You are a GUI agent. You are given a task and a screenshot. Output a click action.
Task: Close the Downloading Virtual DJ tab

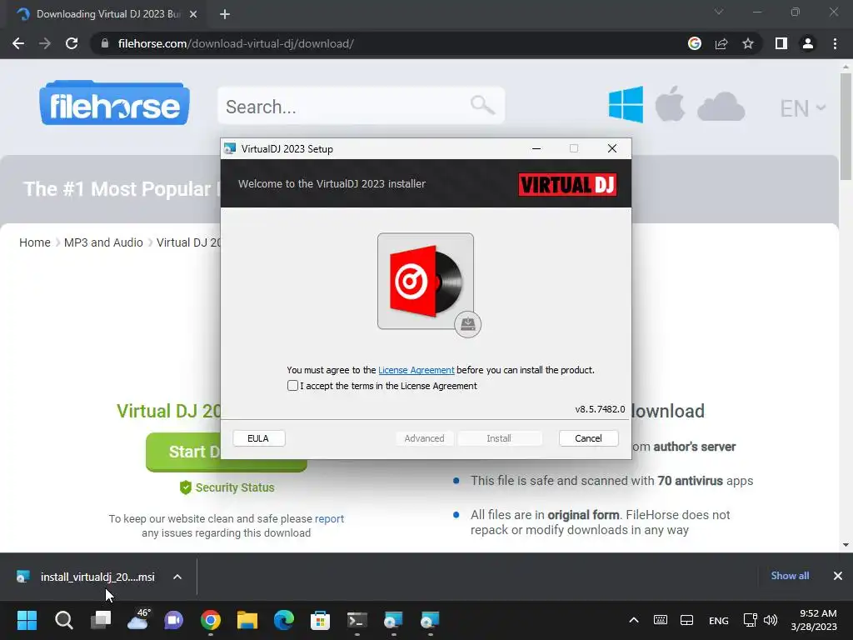193,14
